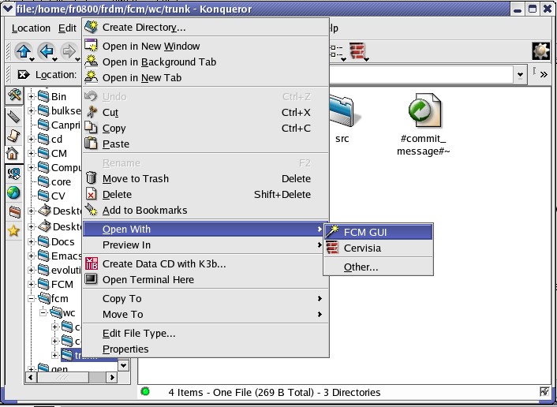Click Properties in the context menu
The height and width of the screenshot is (407, 557).
[x=125, y=349]
